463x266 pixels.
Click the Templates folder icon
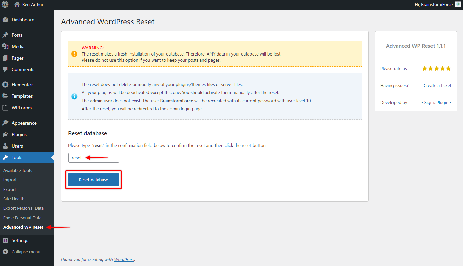[5, 96]
